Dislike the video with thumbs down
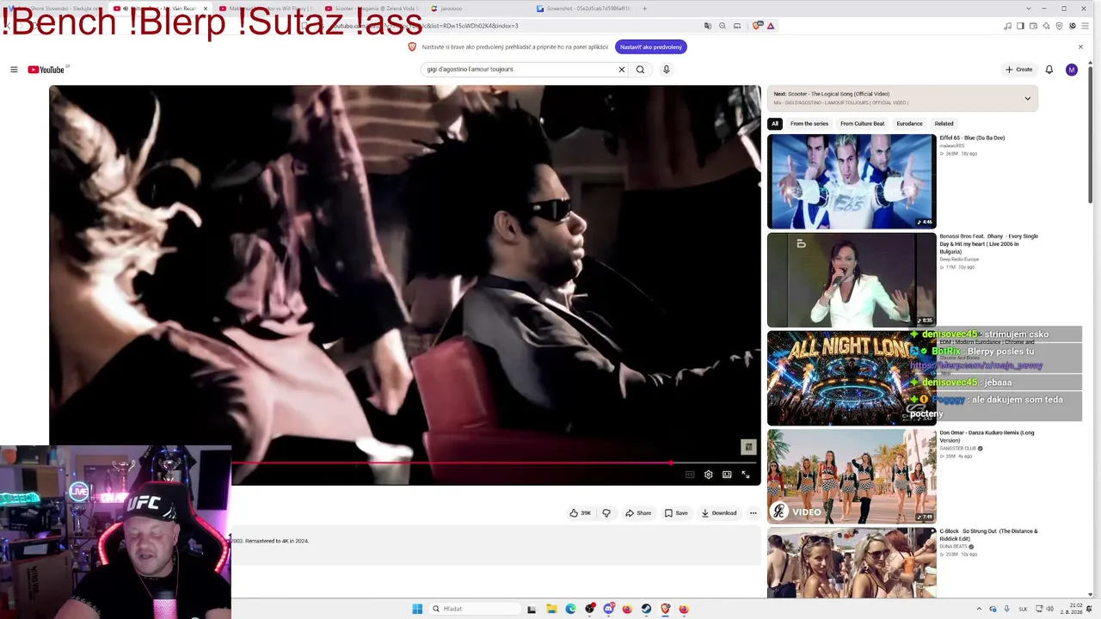The image size is (1101, 619). point(606,513)
